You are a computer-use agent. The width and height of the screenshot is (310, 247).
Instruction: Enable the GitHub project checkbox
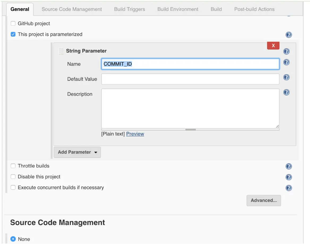pos(13,24)
